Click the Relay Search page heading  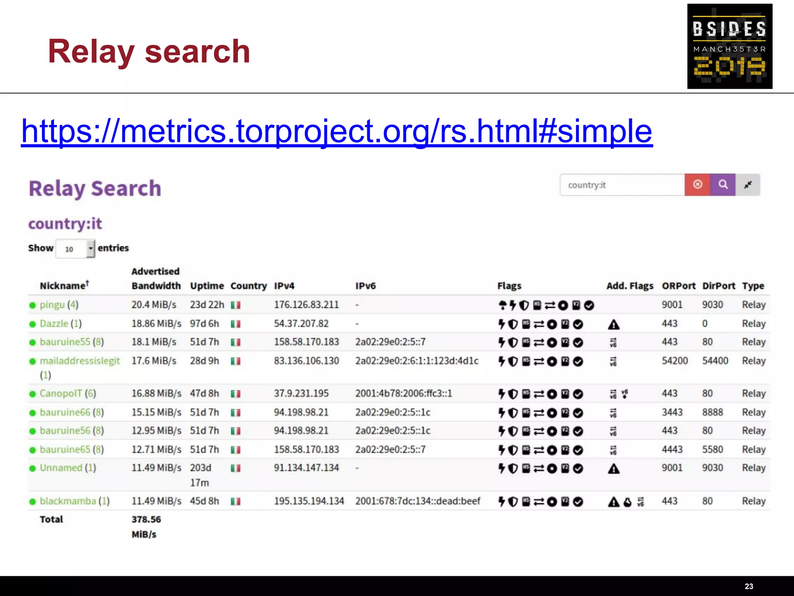[x=95, y=189]
